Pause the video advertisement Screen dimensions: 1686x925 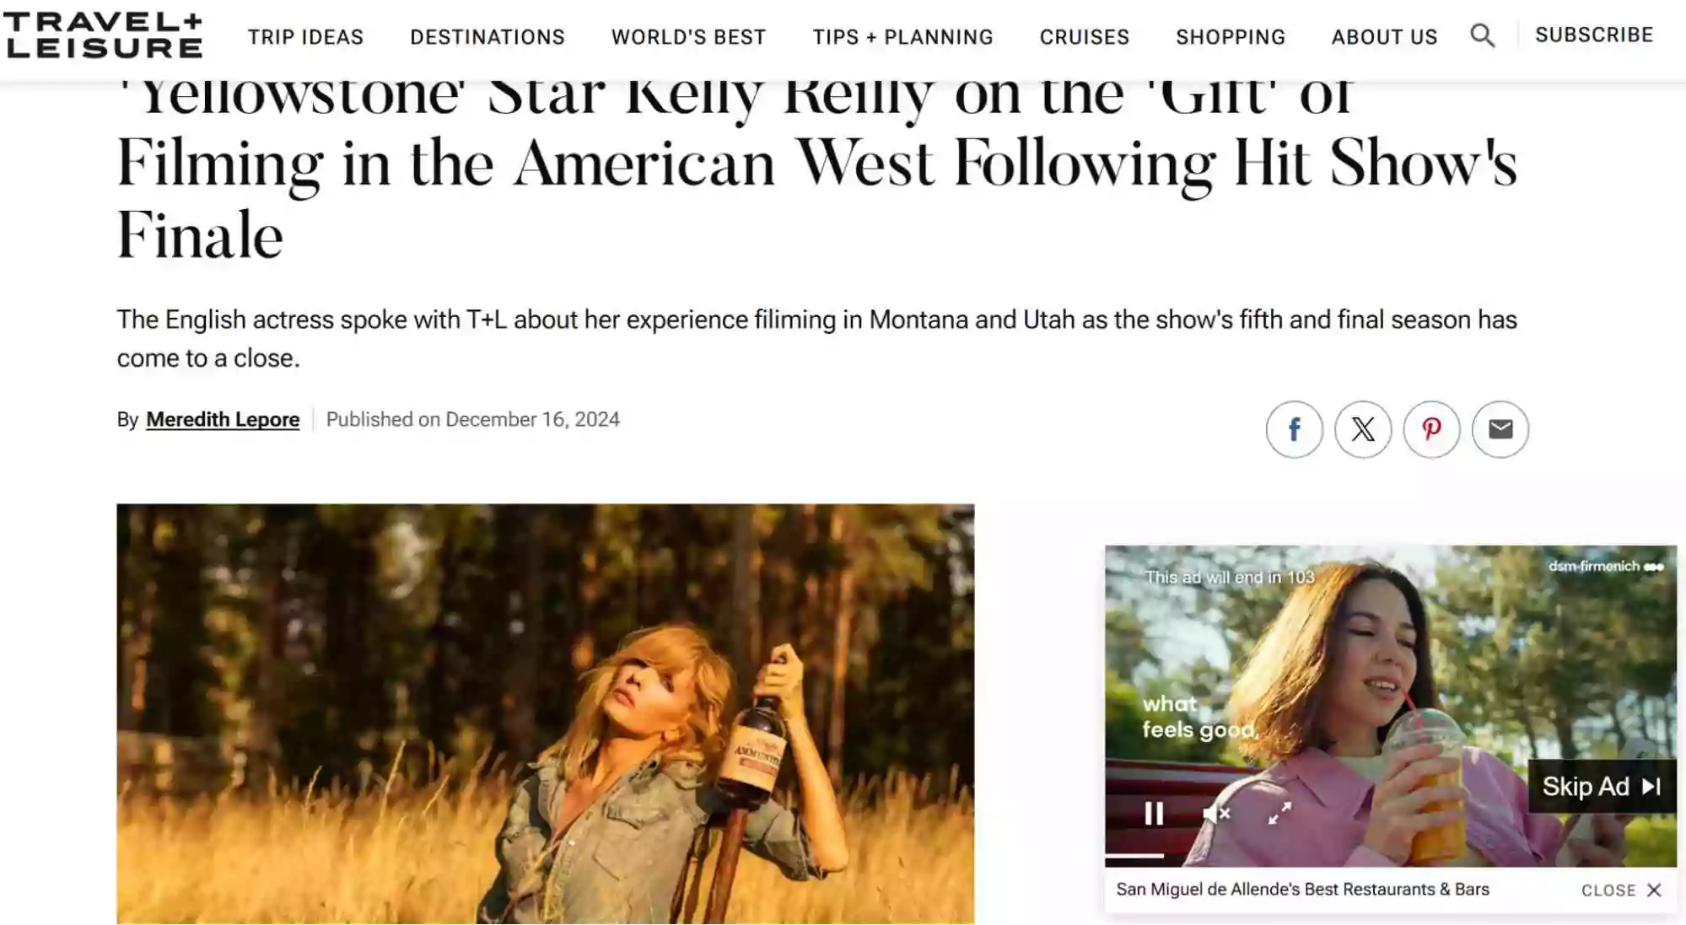point(1152,815)
